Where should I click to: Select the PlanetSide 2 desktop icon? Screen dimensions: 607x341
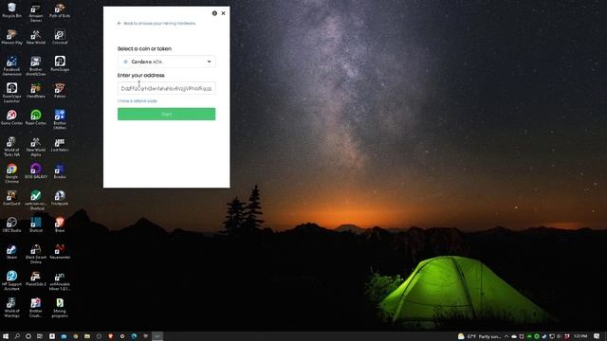click(x=36, y=278)
